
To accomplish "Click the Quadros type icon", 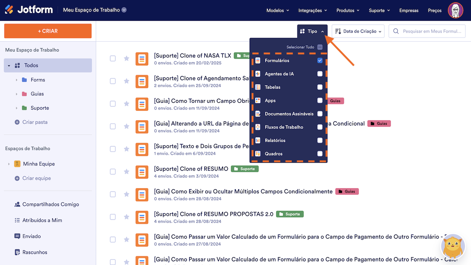I will [258, 153].
